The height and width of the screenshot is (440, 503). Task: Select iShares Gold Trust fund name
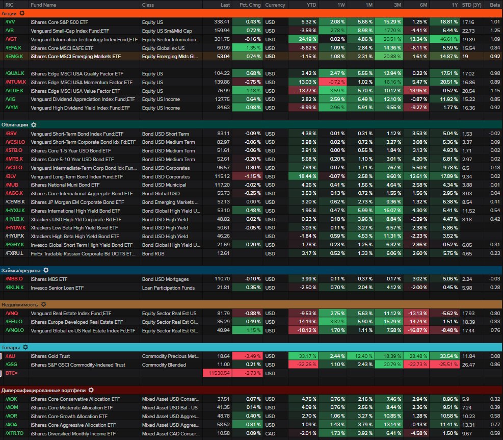coord(50,356)
